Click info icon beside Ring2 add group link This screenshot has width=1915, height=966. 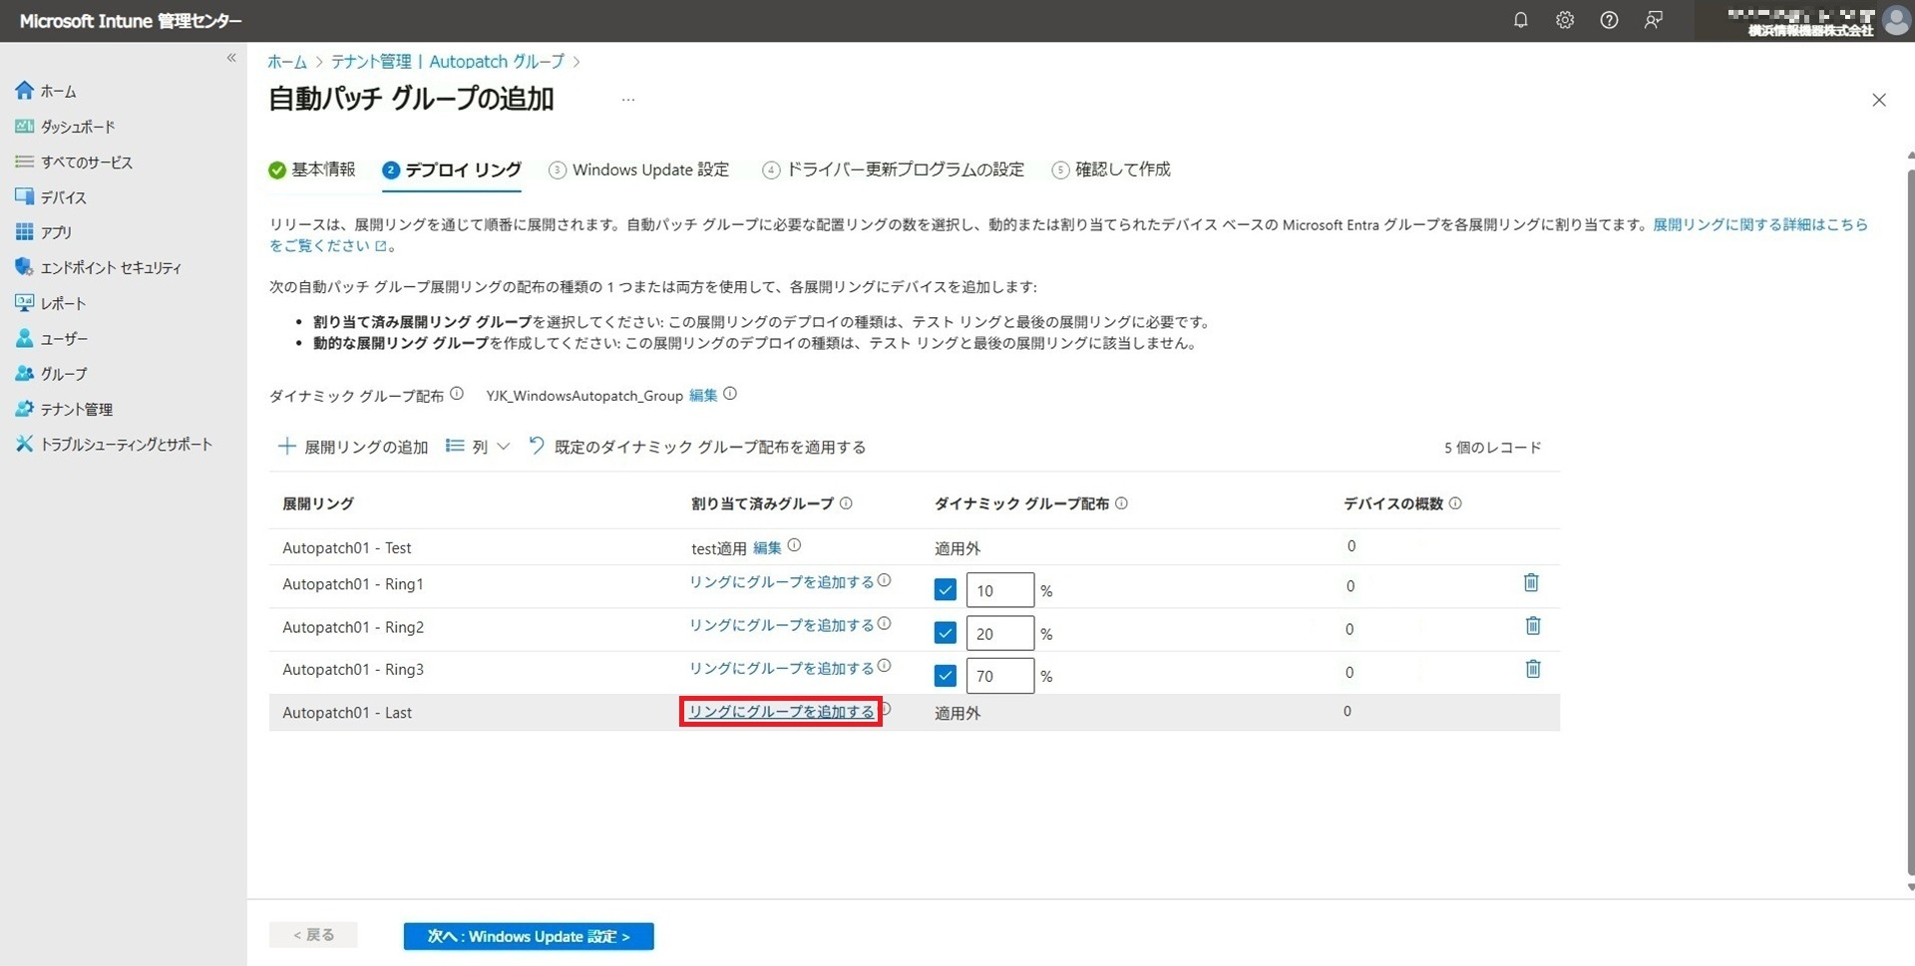(884, 623)
